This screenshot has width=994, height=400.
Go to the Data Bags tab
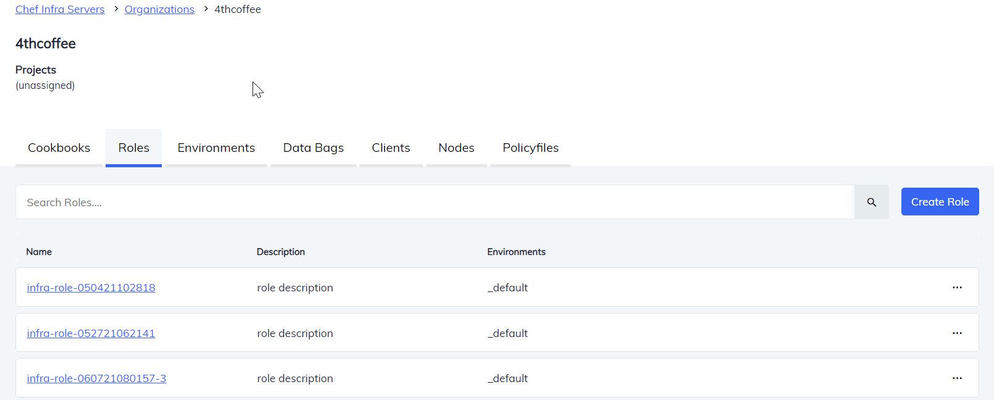[313, 148]
